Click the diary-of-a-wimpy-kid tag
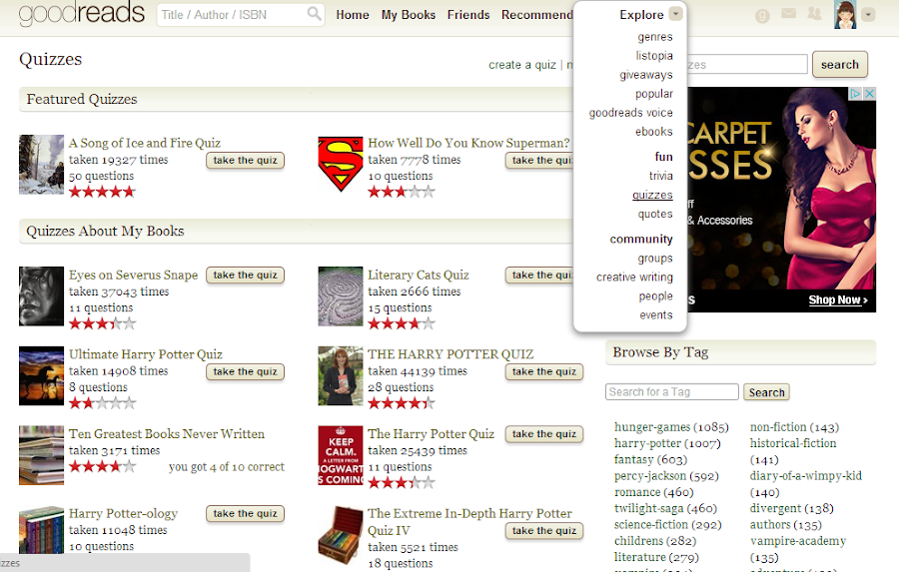Screen dimensions: 899x572 click(805, 476)
